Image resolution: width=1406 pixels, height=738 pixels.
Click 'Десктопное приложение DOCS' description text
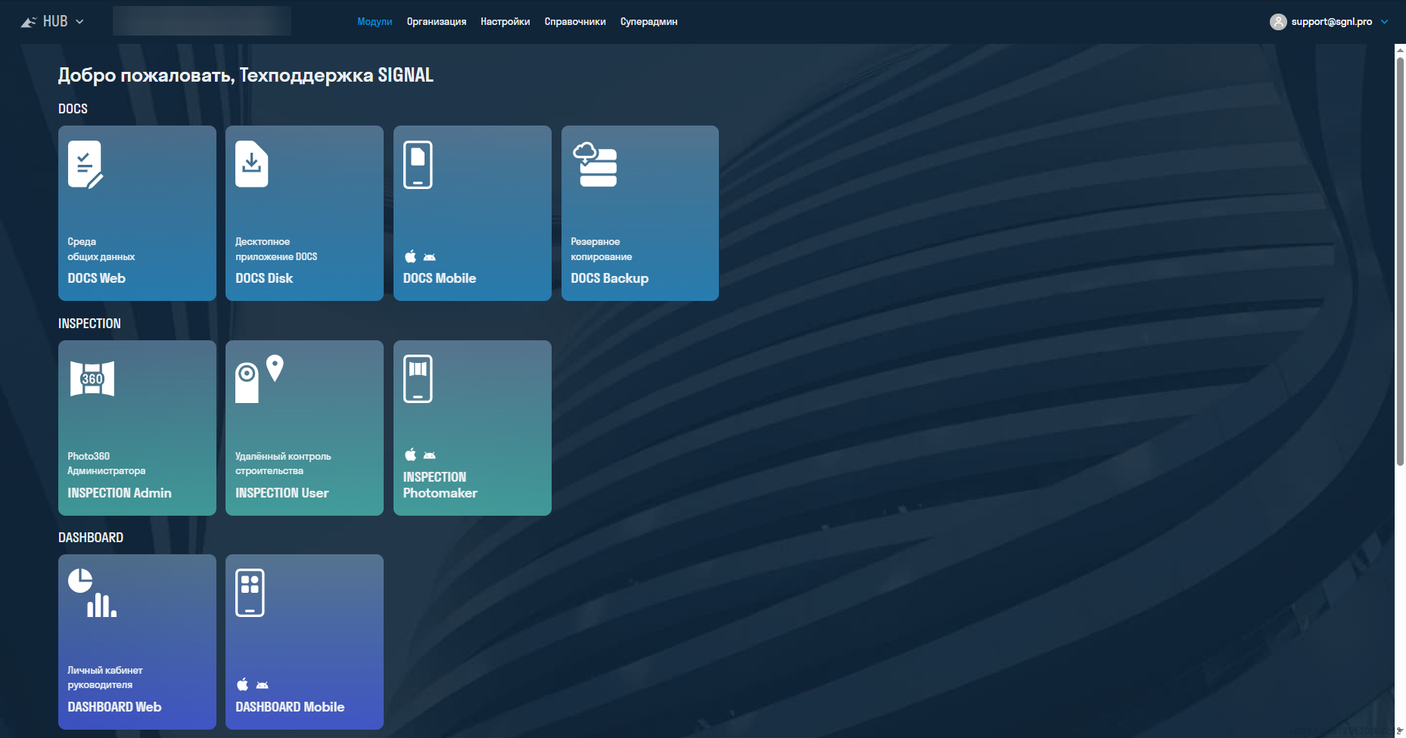pyautogui.click(x=276, y=250)
